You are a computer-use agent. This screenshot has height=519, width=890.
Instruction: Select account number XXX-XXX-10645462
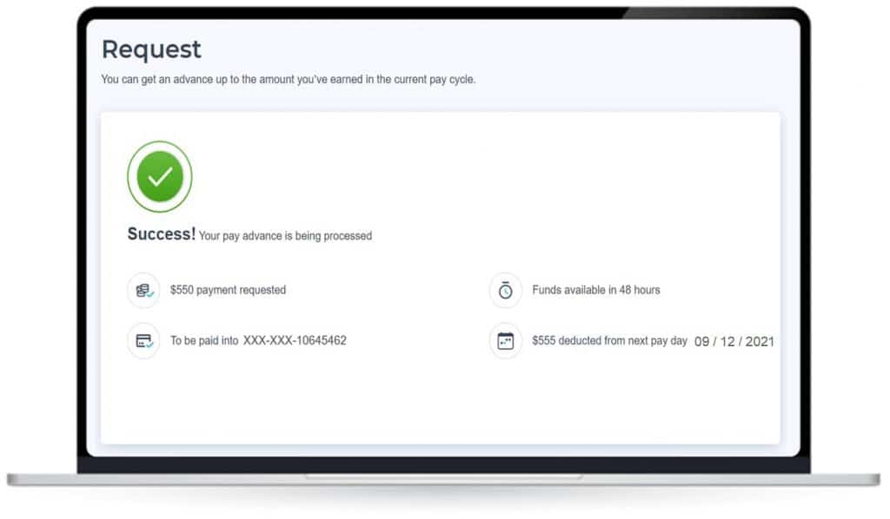(295, 341)
